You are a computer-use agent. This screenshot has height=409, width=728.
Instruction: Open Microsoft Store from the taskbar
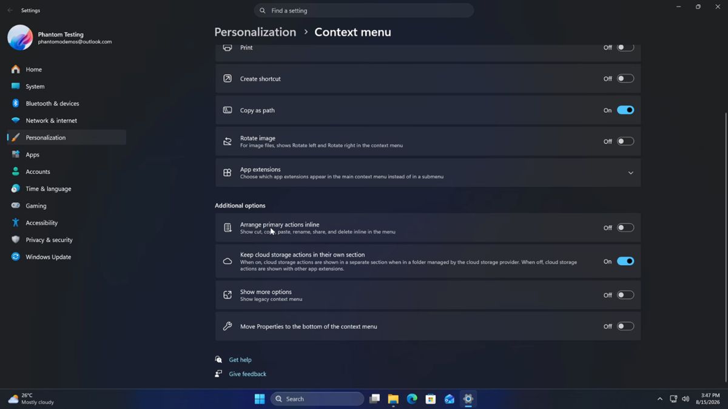(431, 399)
